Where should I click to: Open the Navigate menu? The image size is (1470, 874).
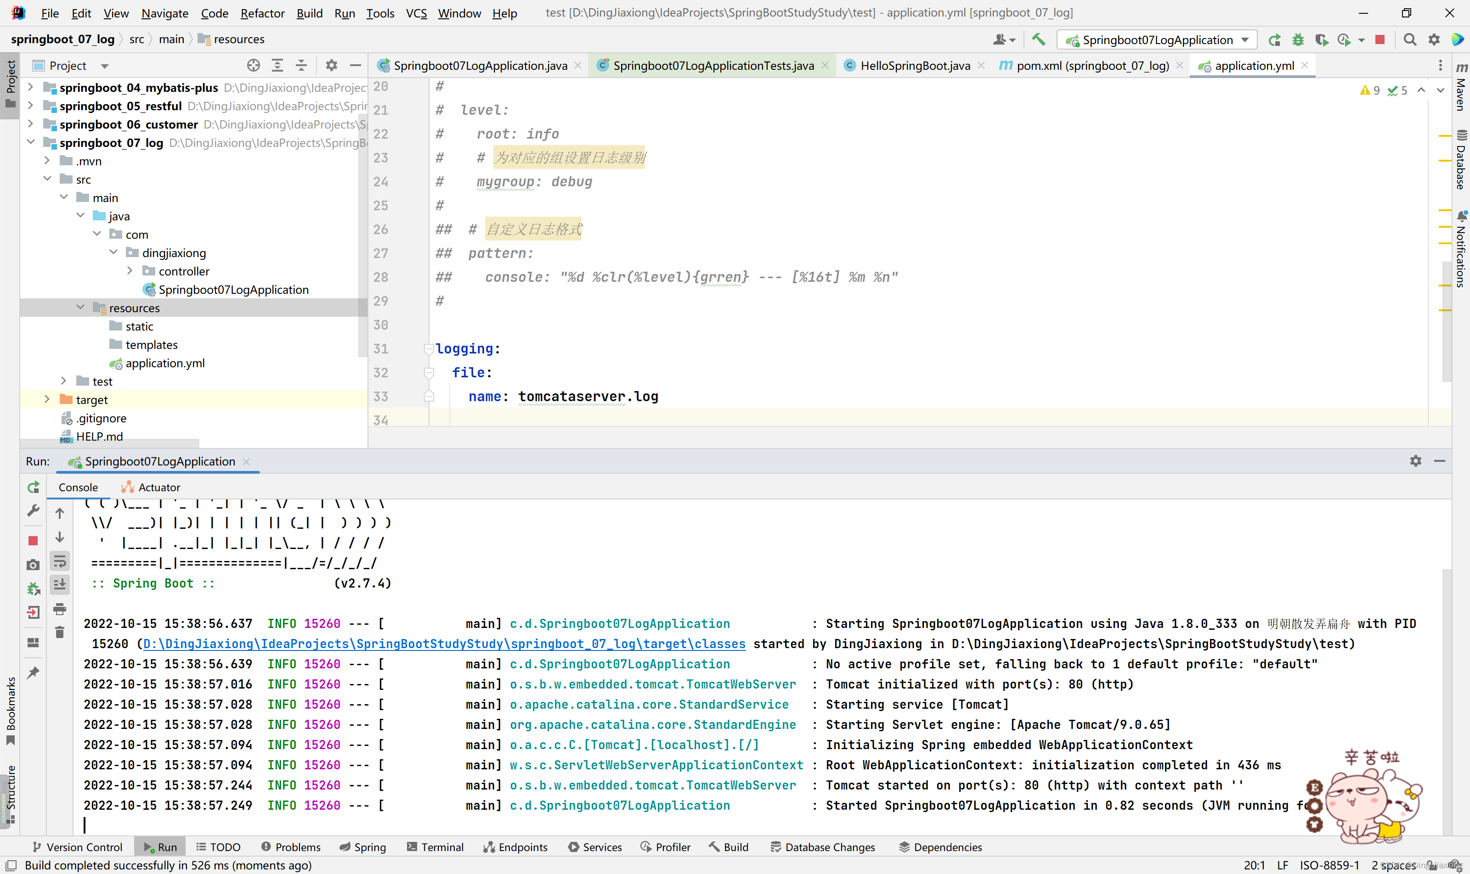[x=164, y=13]
